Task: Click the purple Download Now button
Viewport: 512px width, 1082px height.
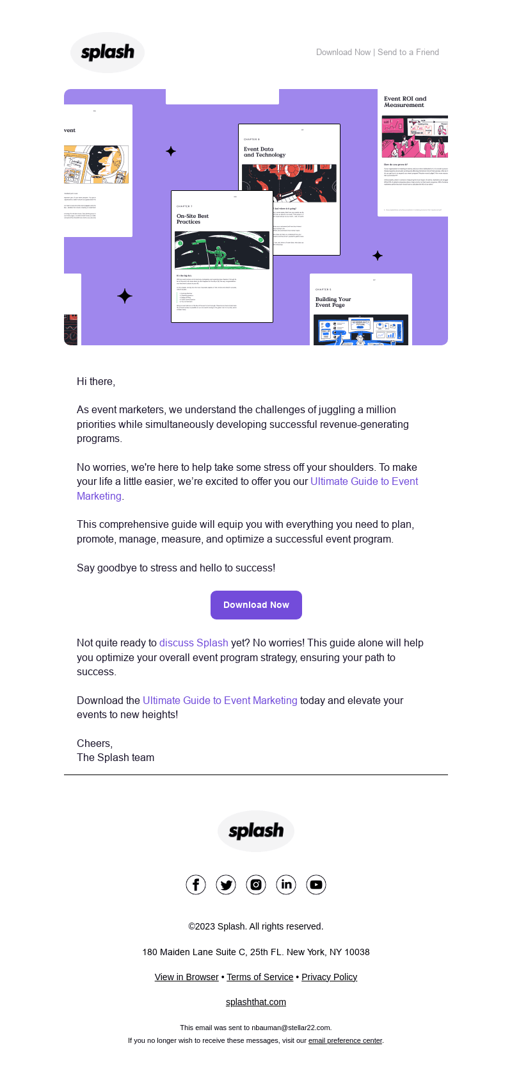Action: tap(256, 605)
